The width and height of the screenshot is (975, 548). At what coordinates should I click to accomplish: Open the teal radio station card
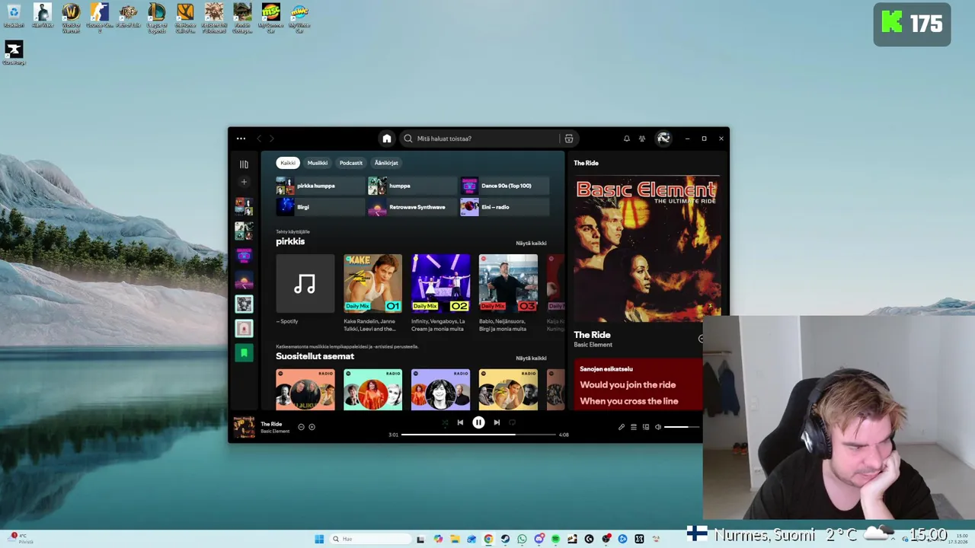[372, 390]
